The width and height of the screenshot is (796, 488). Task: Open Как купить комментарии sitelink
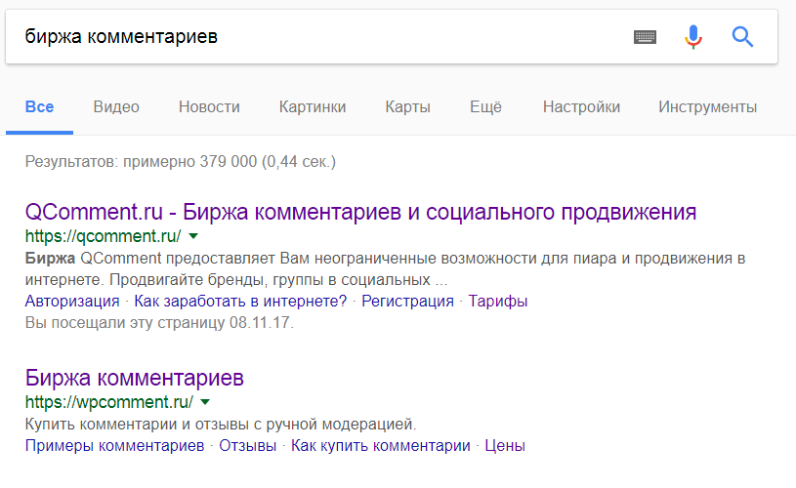click(381, 446)
